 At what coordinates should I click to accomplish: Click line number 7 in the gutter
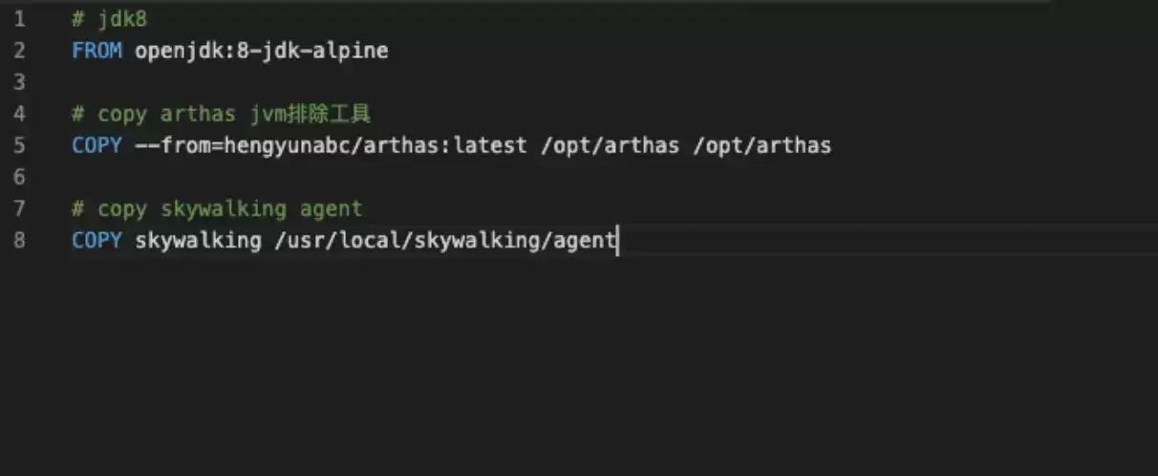[19, 208]
